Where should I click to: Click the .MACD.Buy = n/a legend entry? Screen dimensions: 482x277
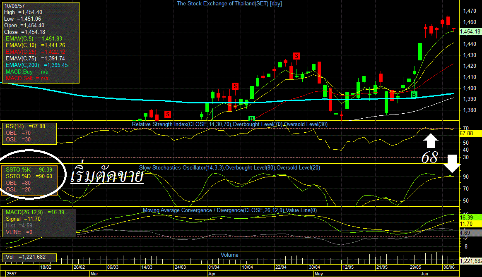[x=27, y=72]
